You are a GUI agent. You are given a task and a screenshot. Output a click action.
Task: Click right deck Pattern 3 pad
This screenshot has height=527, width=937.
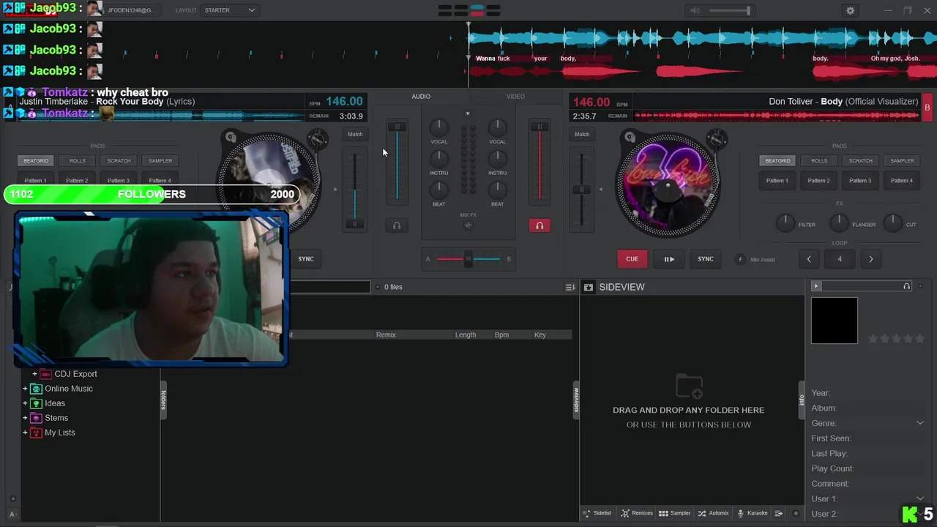(x=861, y=180)
